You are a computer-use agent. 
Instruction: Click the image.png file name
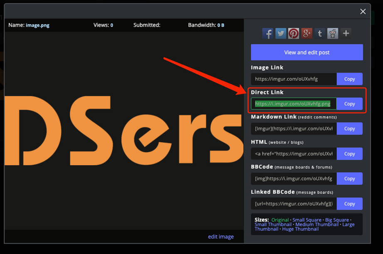(x=37, y=25)
